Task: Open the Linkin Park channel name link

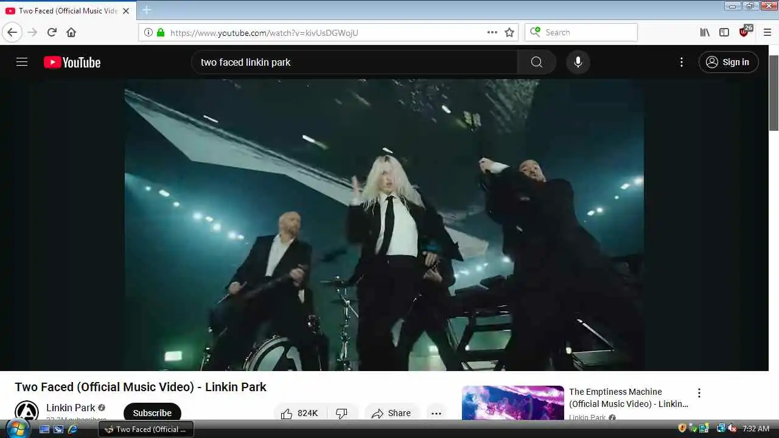Action: tap(71, 408)
